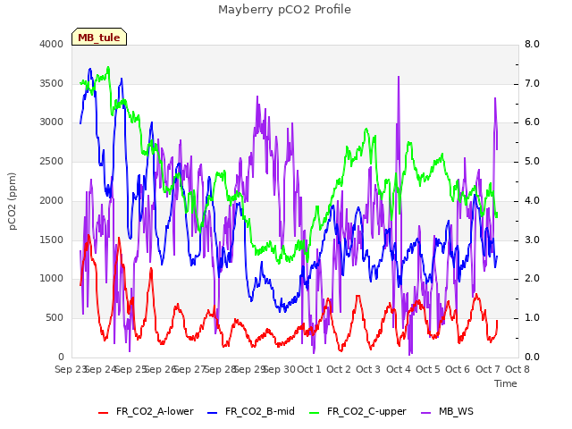Click the green curve's highest peak near Sep 24

[x=108, y=68]
